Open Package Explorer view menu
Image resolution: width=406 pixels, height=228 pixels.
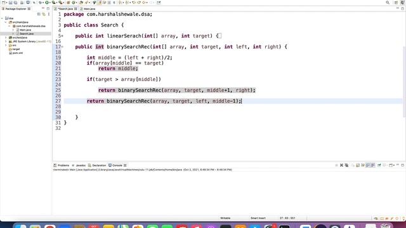pyautogui.click(x=49, y=14)
